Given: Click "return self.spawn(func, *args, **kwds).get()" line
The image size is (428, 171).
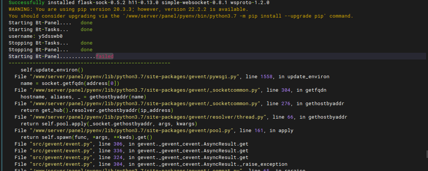Looking at the screenshot, I should coord(86,137).
